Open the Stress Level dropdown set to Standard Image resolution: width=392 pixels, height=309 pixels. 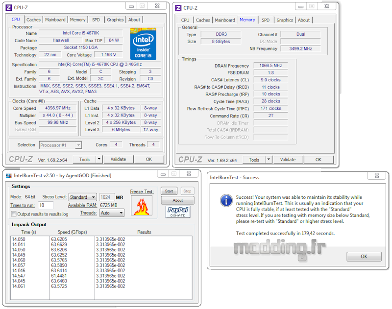82,197
